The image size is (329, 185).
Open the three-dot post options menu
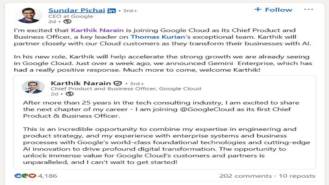point(309,10)
